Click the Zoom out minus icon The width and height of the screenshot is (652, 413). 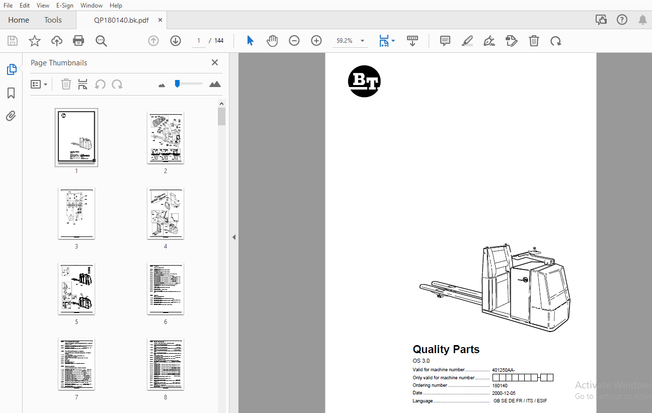(294, 41)
